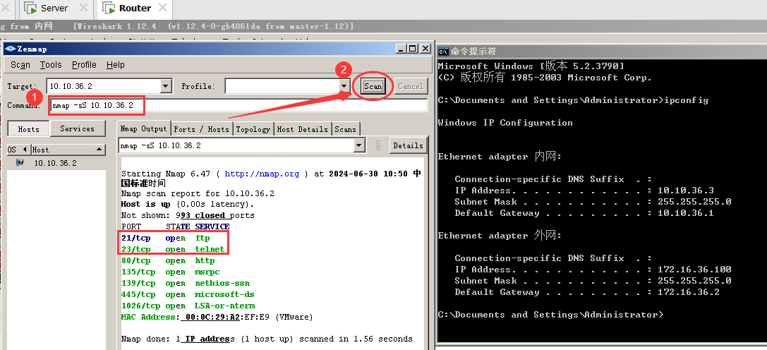767x350 pixels.
Task: Click the Details button beside output selector
Action: click(x=408, y=145)
